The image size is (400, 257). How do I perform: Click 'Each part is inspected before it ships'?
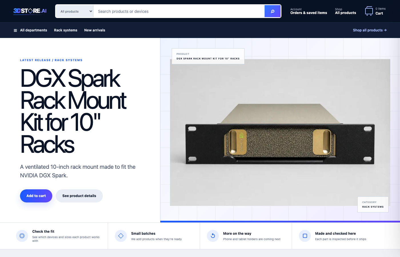tap(341, 239)
